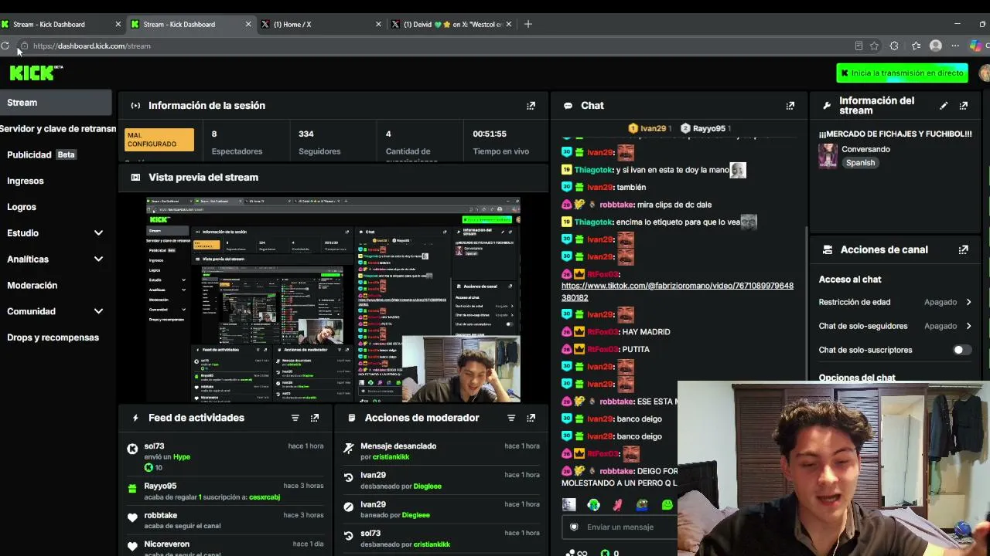Viewport: 990px width, 556px height.
Task: Click the Hype link in sol73's activity
Action: point(182,457)
